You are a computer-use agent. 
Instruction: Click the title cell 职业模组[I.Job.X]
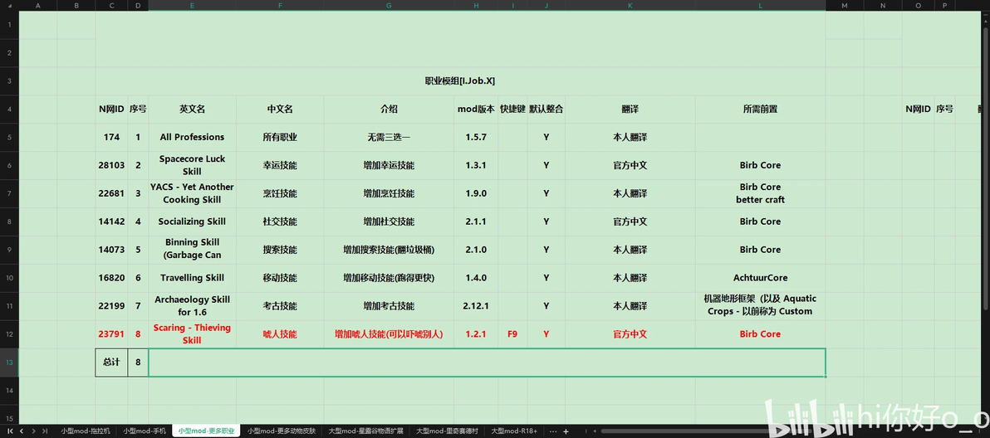tap(460, 80)
